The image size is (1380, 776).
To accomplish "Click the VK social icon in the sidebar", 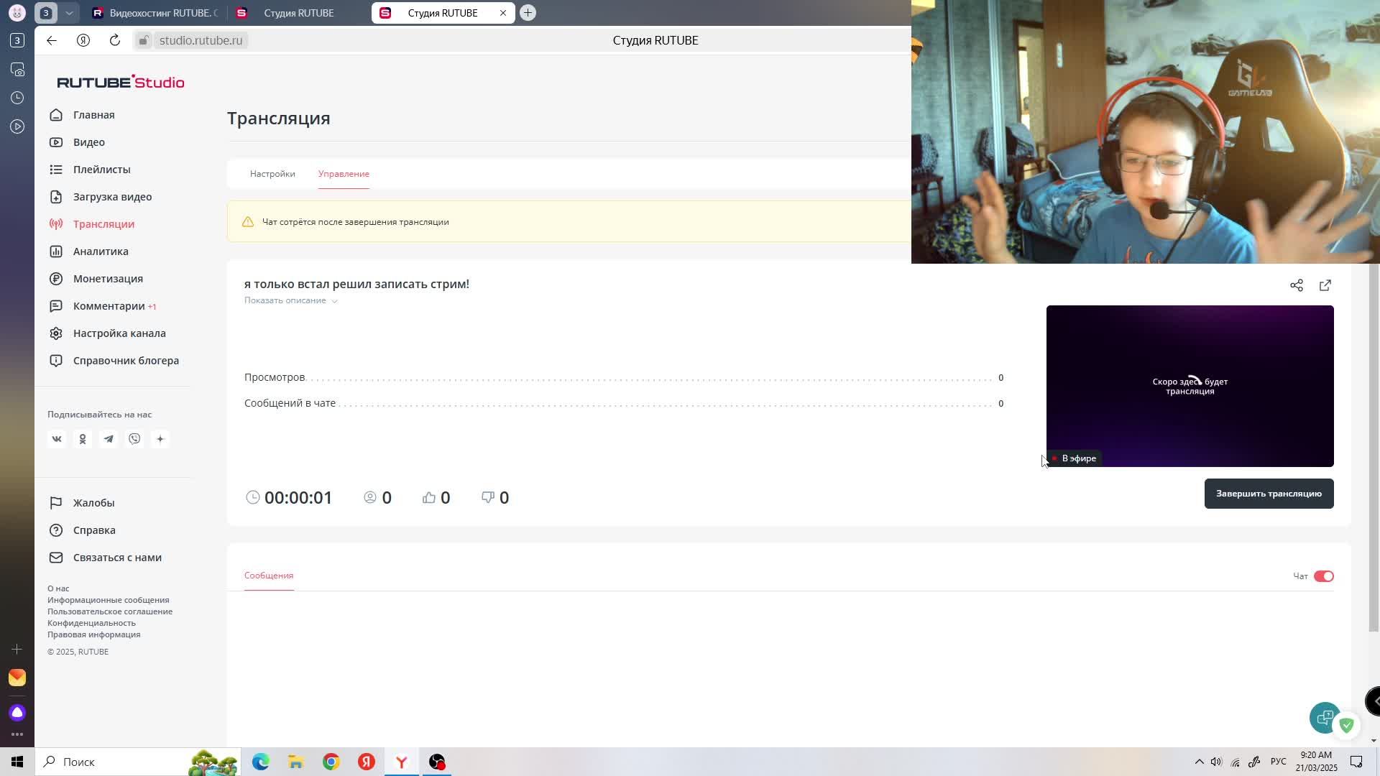I will tap(57, 439).
